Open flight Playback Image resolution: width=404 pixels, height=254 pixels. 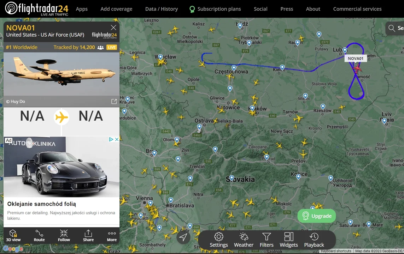314,240
